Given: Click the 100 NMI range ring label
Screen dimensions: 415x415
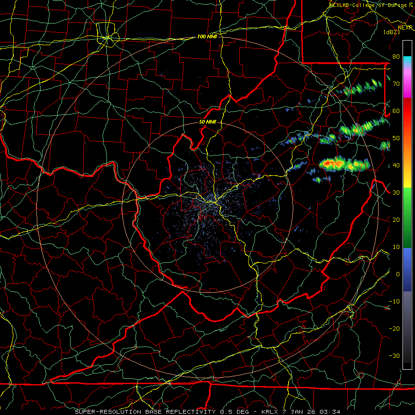Looking at the screenshot, I should (x=207, y=36).
